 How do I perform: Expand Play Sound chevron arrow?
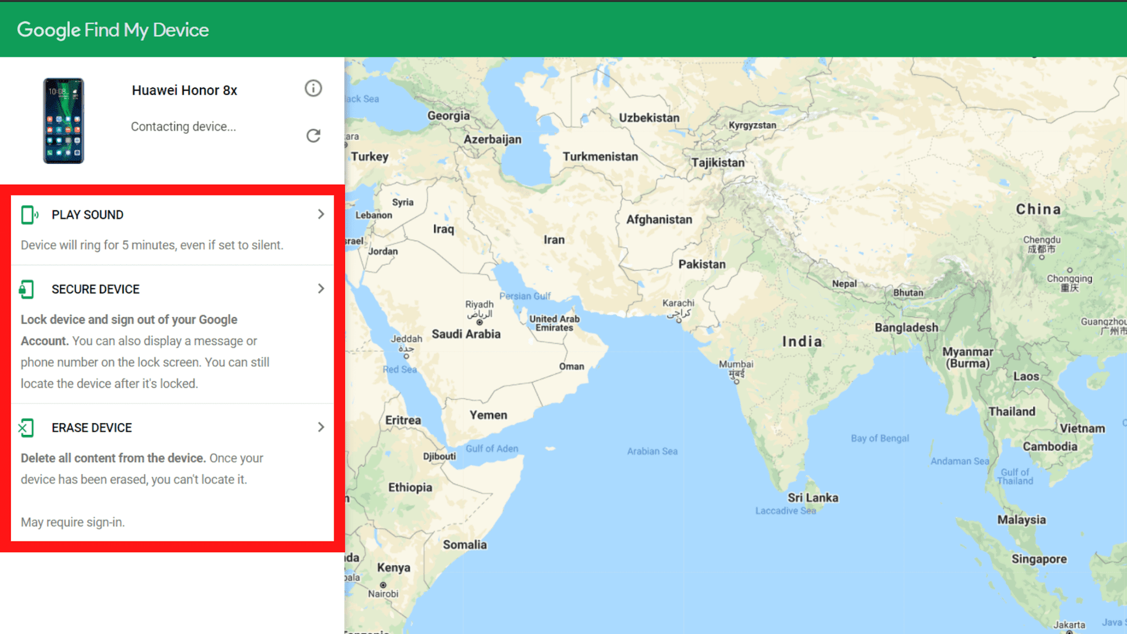(x=321, y=214)
